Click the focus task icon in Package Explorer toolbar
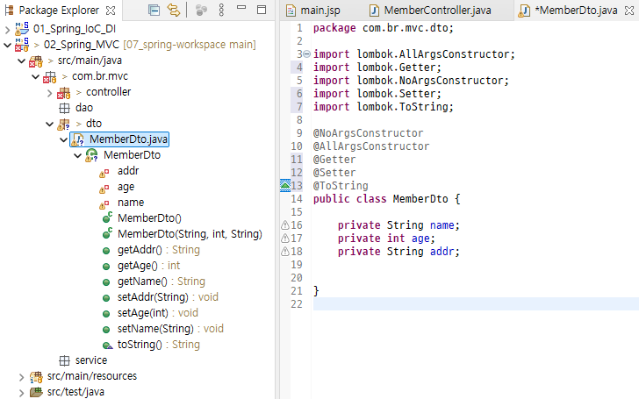Screen dimensions: 639x399 tap(201, 11)
